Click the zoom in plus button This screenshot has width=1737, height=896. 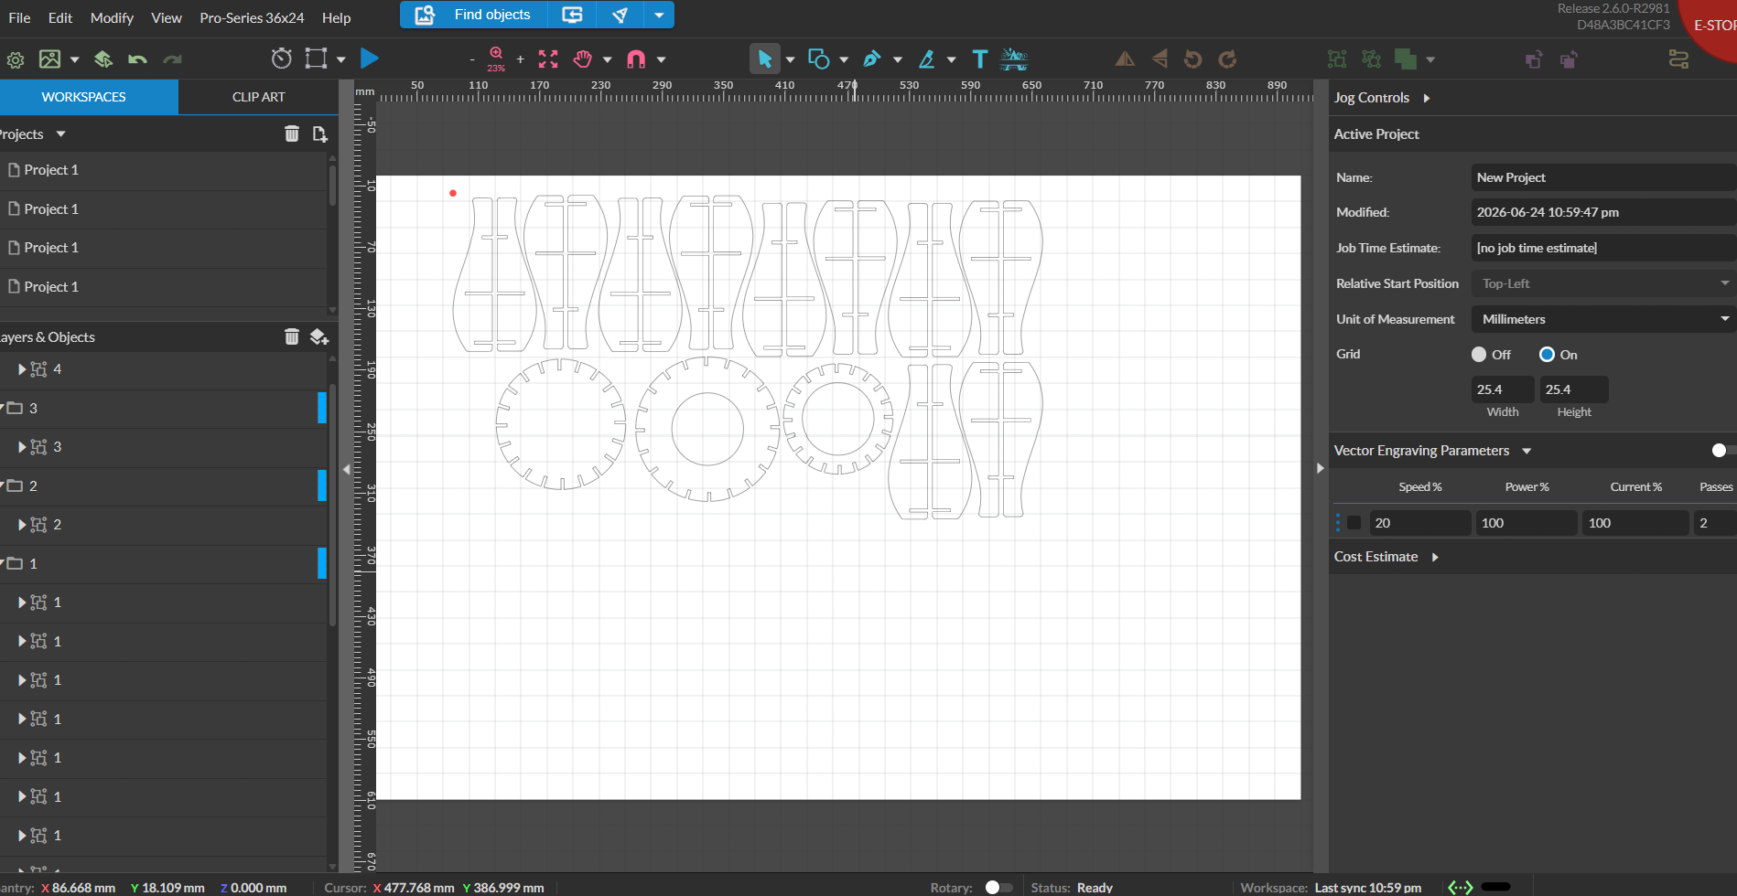[x=520, y=60]
